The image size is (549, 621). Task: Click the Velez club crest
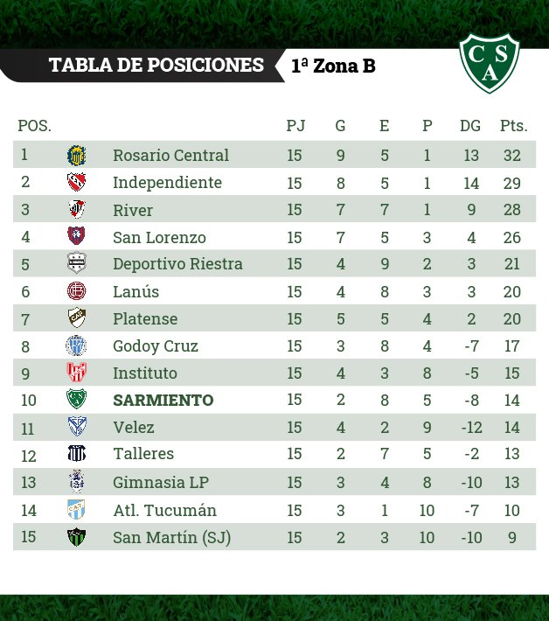[77, 427]
